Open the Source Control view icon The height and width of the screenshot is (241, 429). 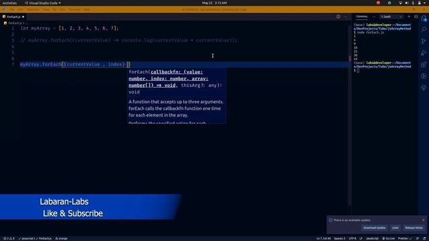(424, 41)
